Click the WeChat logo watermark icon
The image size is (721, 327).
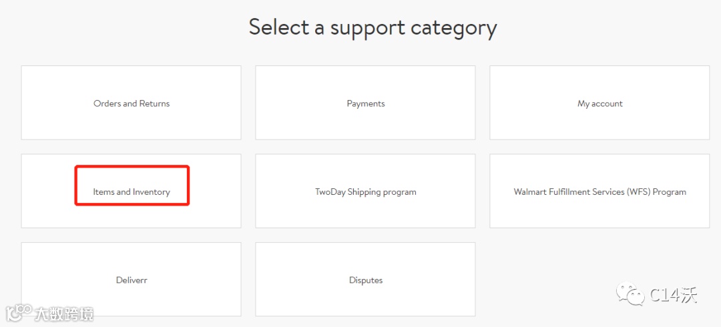point(631,294)
